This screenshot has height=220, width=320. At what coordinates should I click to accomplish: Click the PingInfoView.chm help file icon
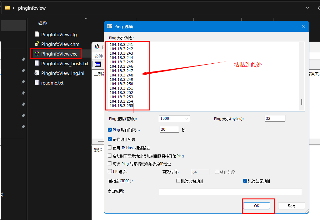37,44
